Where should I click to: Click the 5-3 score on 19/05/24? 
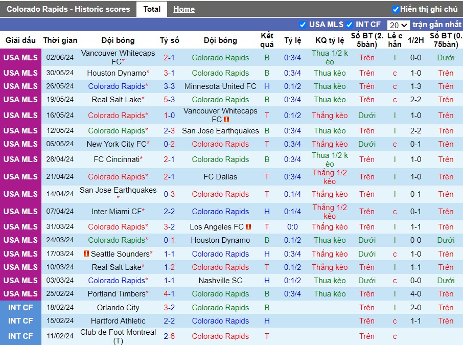click(169, 100)
